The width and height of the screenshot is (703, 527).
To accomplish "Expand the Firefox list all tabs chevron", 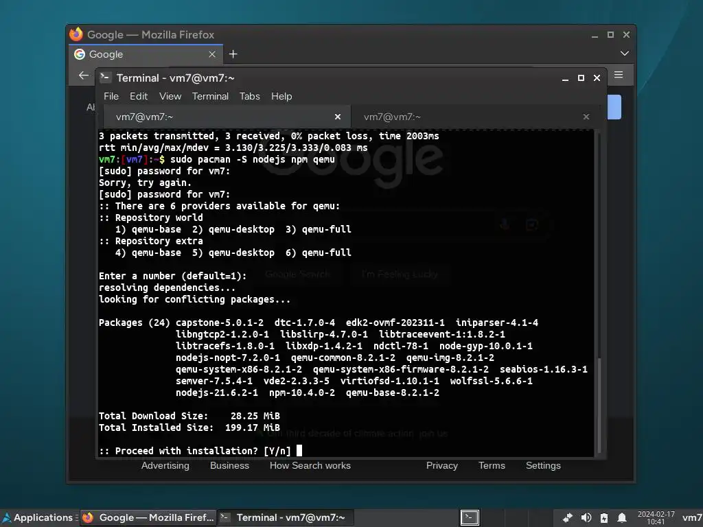I will click(x=624, y=54).
